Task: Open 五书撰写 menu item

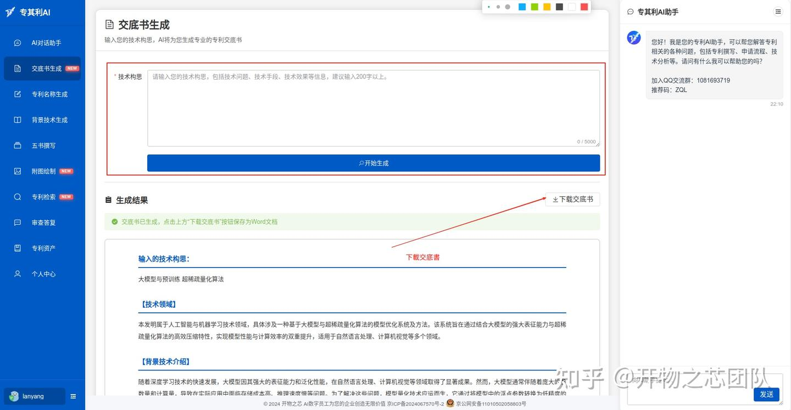Action: point(42,146)
